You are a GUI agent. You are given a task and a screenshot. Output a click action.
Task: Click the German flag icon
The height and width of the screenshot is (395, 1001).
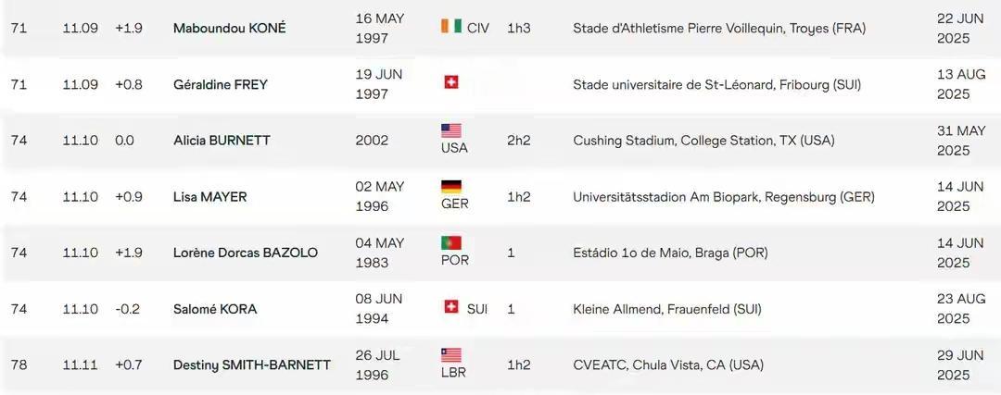point(451,187)
